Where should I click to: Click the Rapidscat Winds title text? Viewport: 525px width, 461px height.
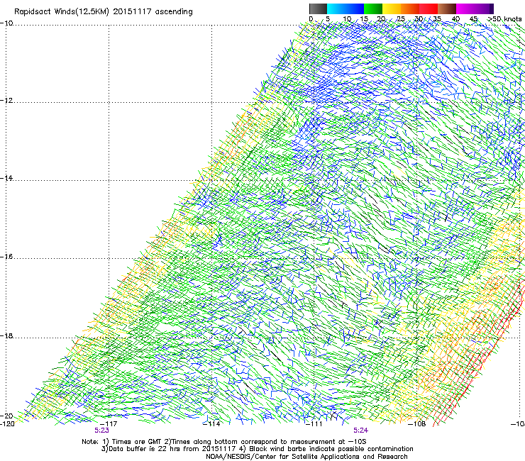pos(104,12)
